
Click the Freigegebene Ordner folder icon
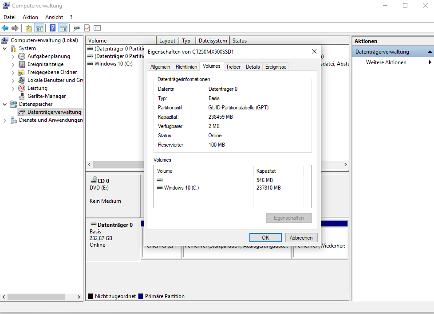[22, 72]
